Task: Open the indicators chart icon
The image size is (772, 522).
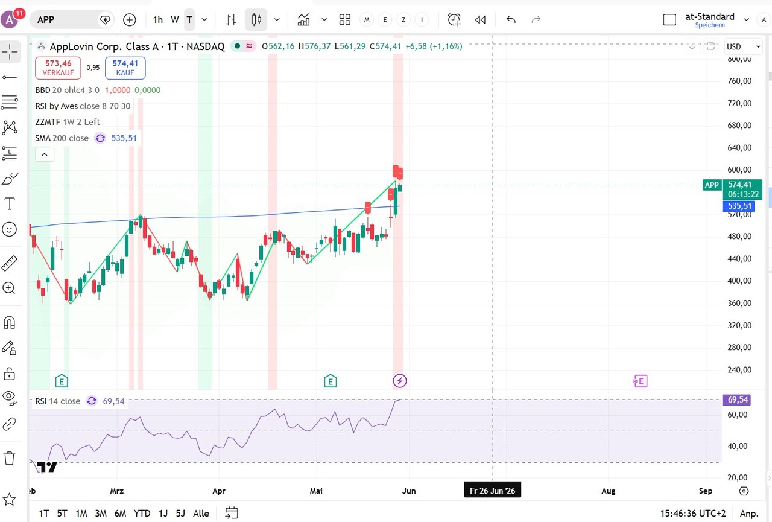Action: (303, 20)
